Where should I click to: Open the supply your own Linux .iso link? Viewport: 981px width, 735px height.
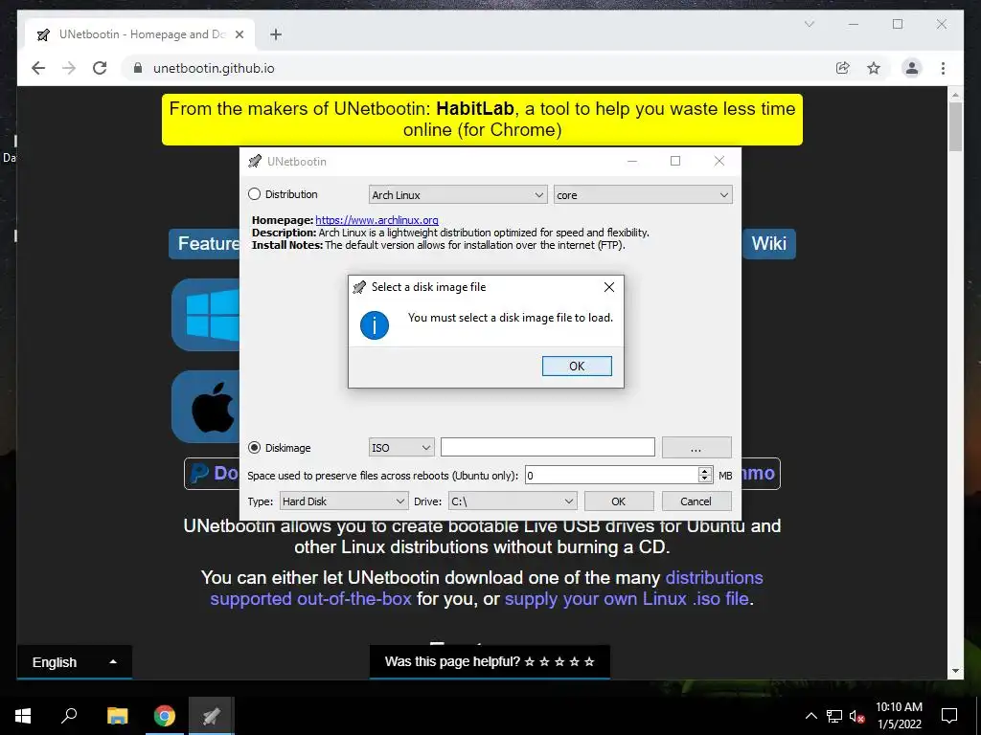pos(627,599)
